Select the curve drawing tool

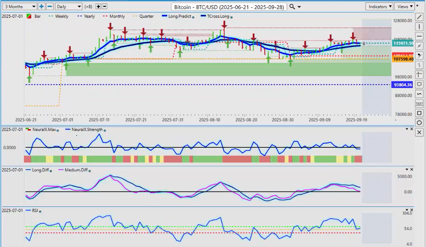point(419,94)
